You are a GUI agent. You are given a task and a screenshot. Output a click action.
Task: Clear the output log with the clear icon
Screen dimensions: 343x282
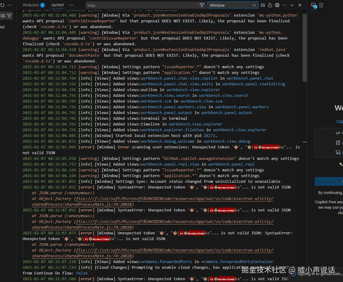(263, 5)
